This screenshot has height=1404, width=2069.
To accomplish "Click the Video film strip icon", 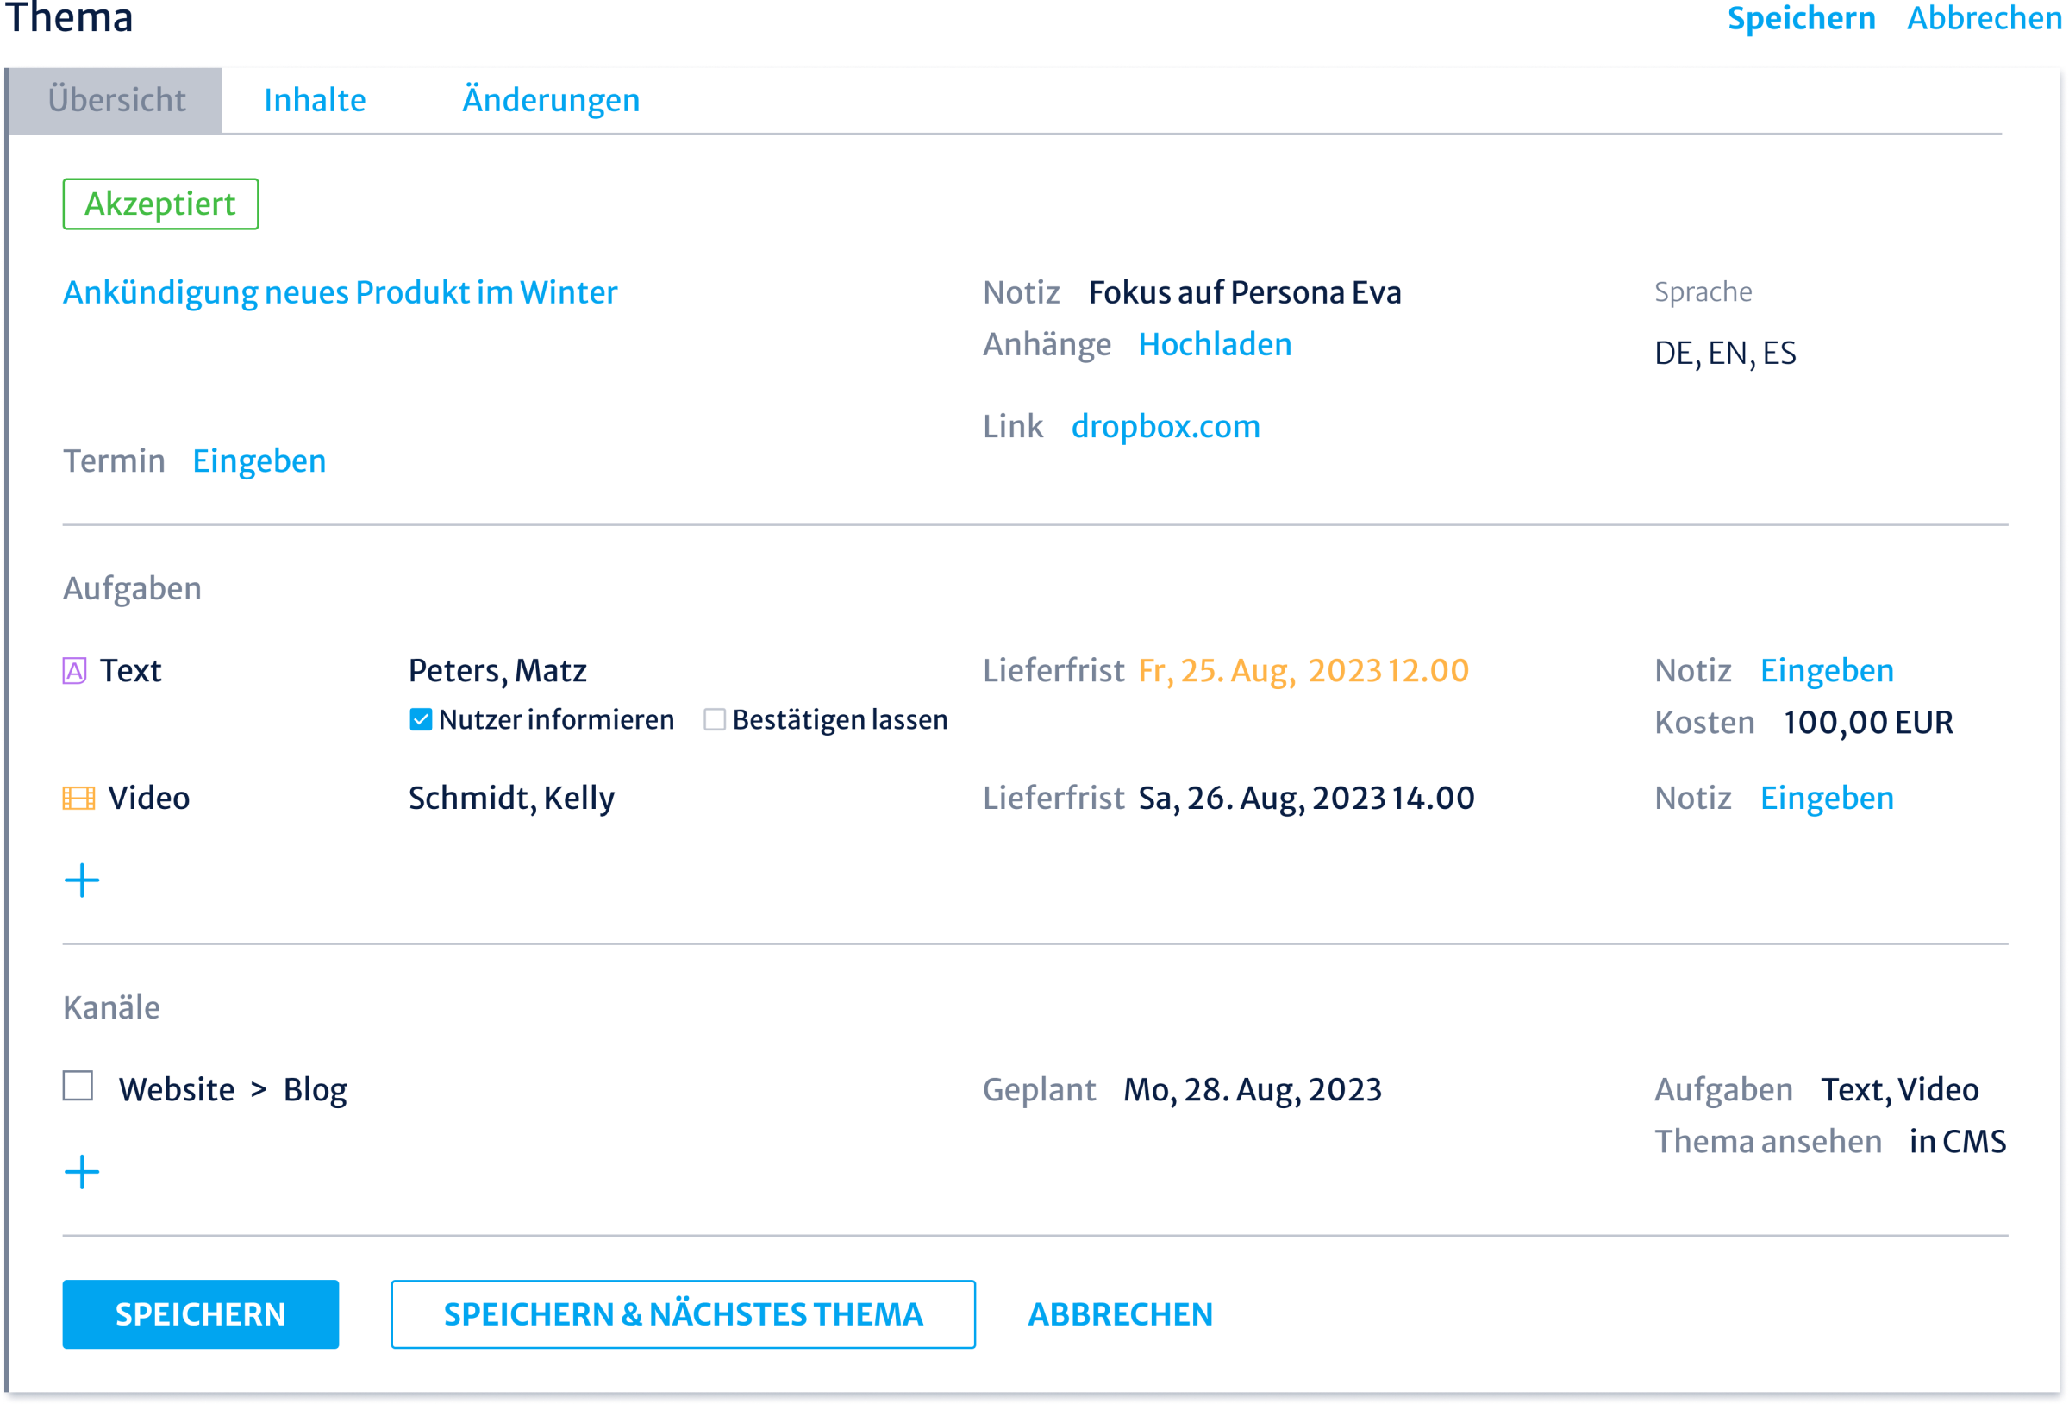I will click(78, 798).
